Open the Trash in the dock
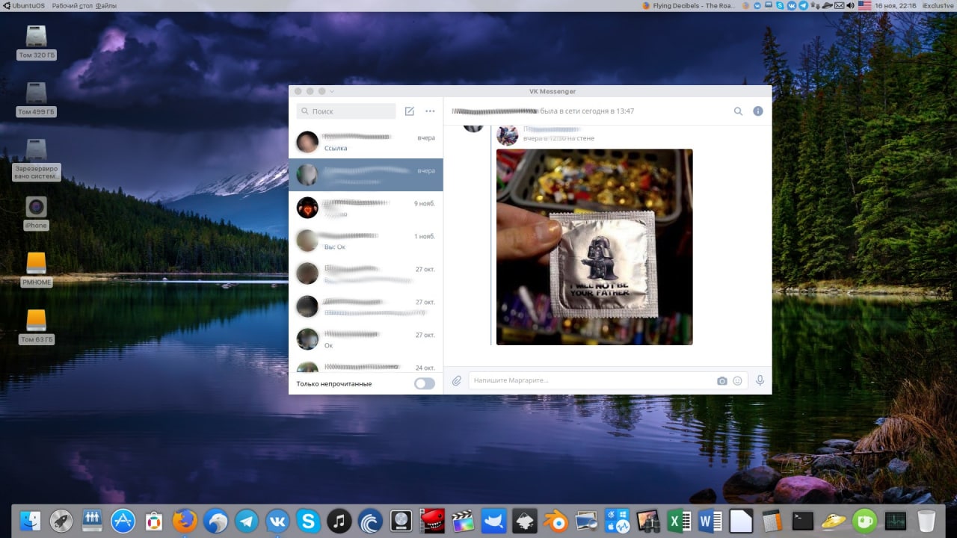 pyautogui.click(x=926, y=521)
